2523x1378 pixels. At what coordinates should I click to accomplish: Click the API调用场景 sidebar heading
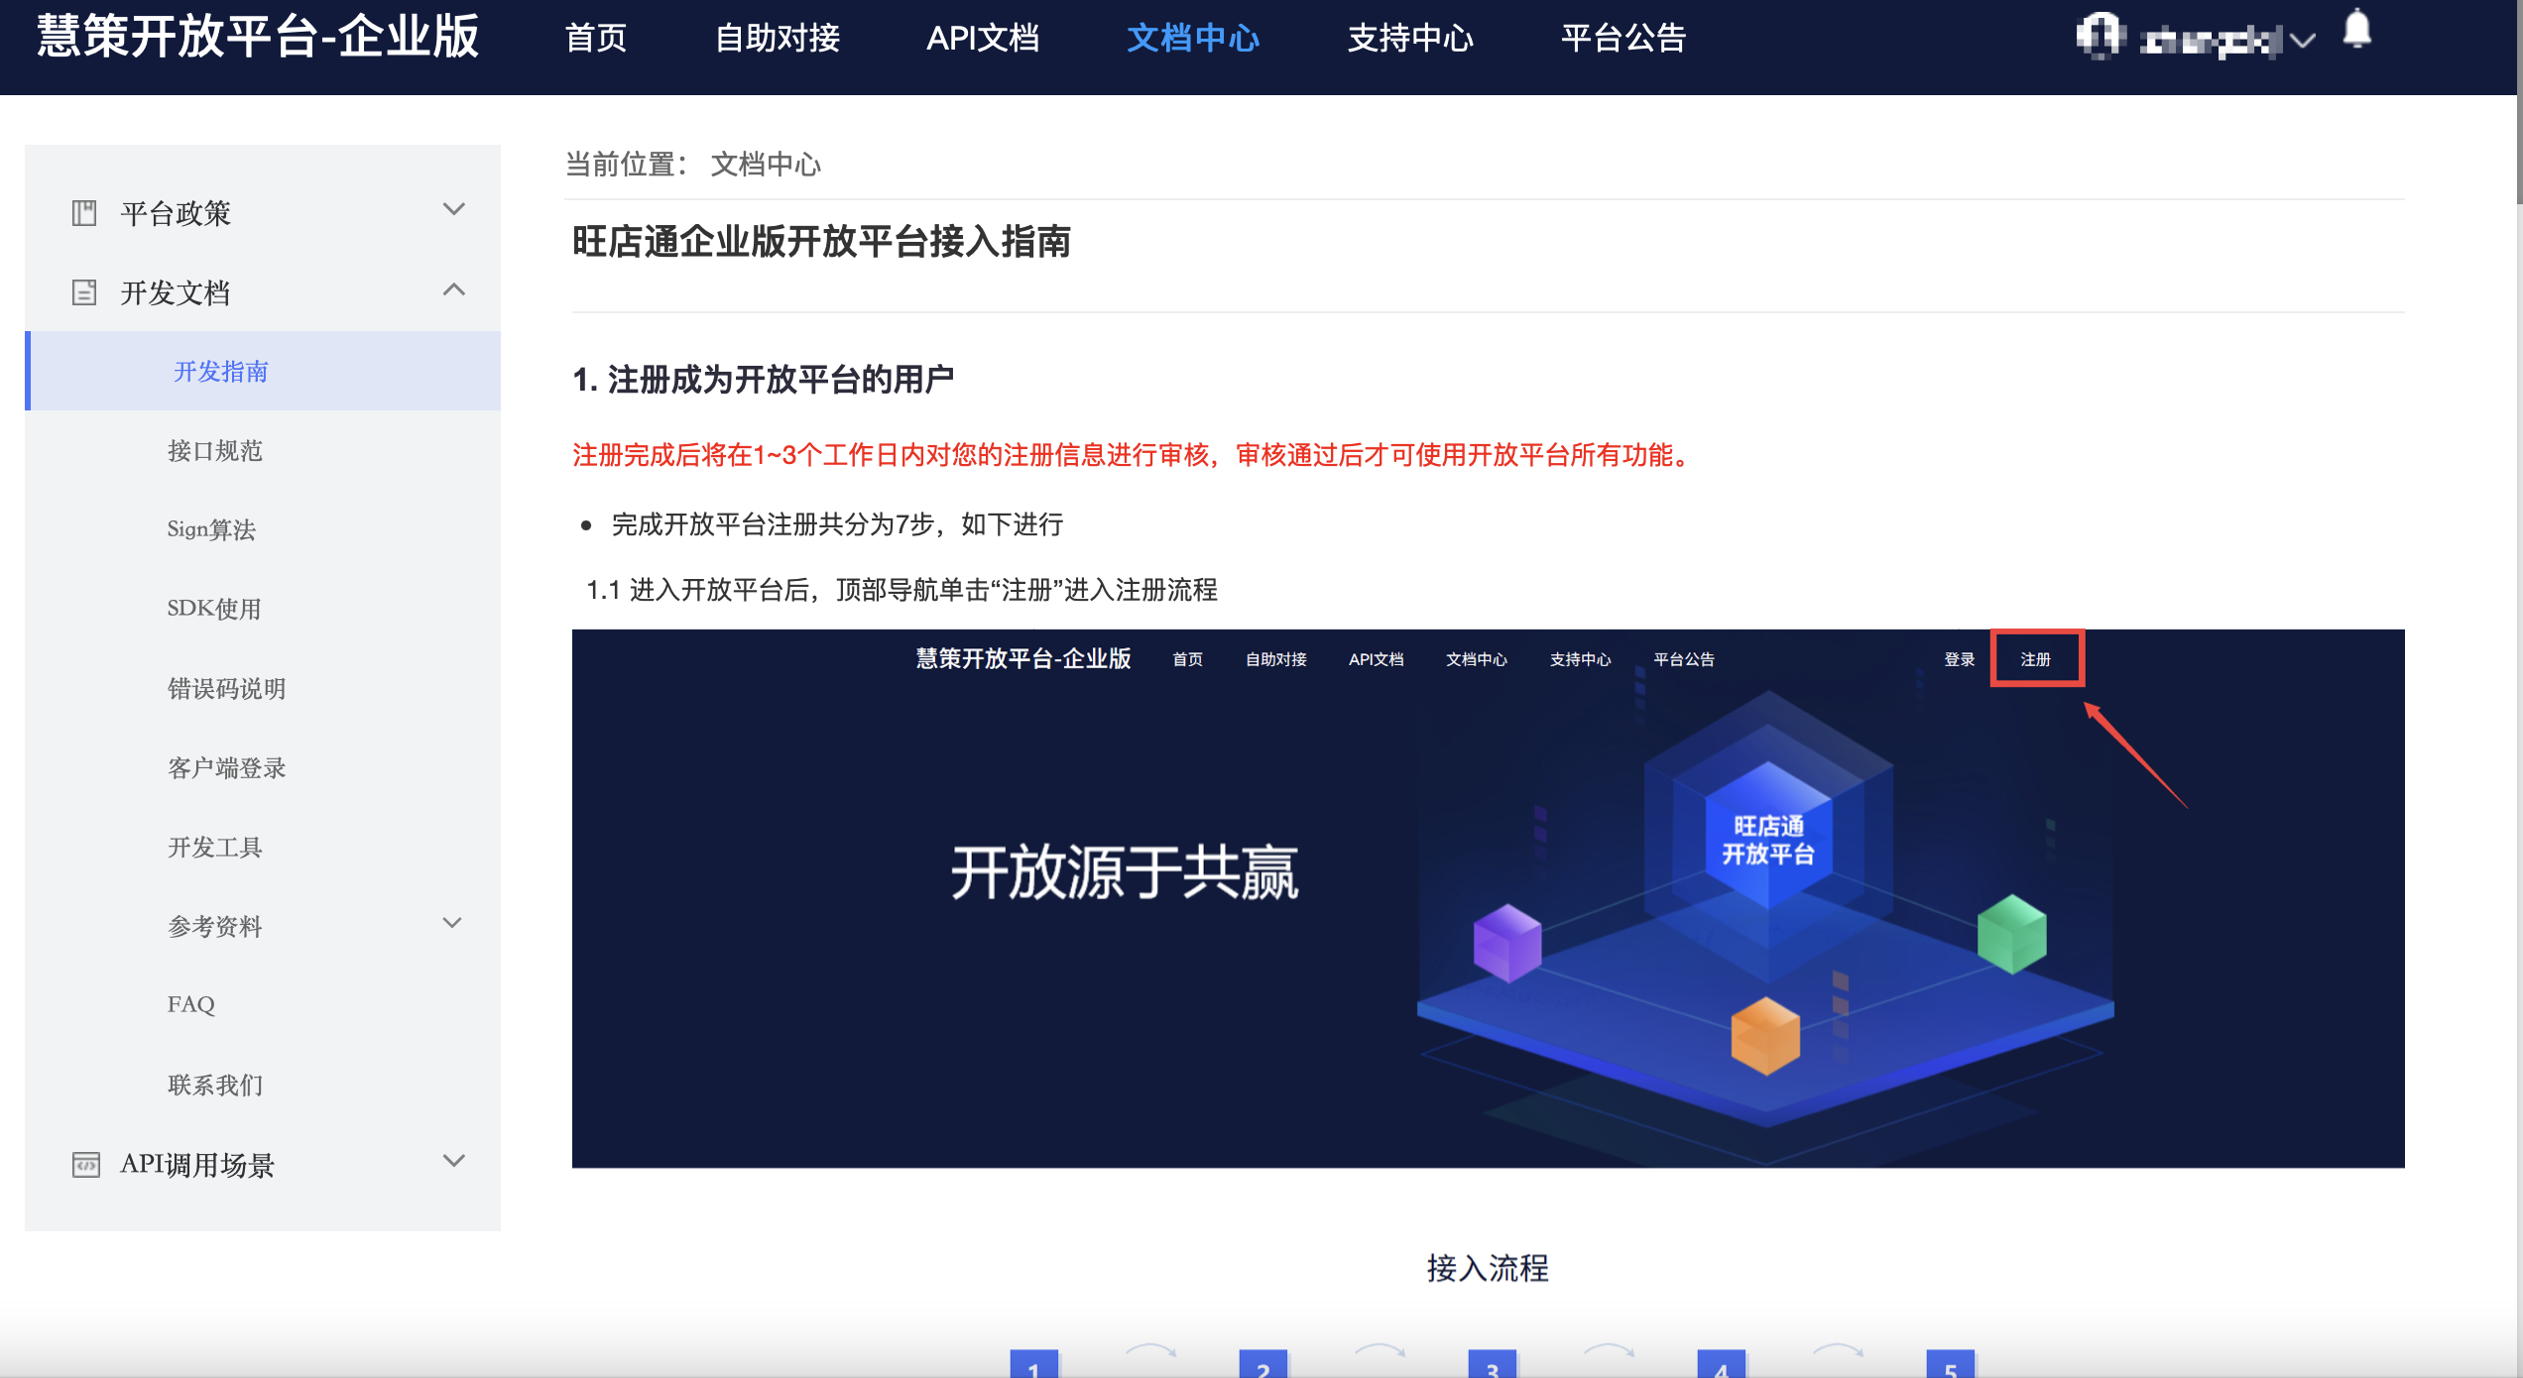(197, 1164)
